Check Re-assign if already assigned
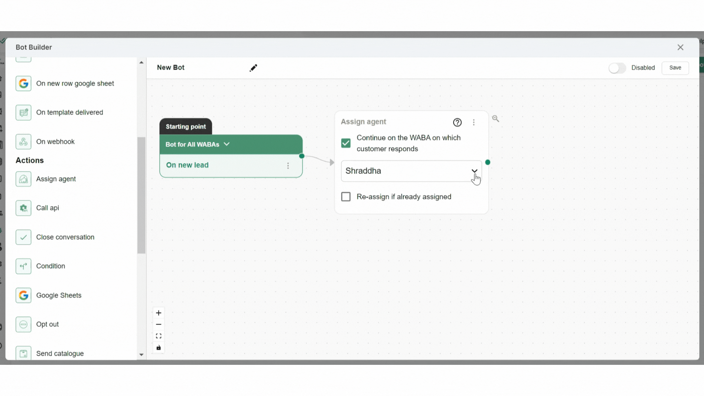 pyautogui.click(x=346, y=197)
